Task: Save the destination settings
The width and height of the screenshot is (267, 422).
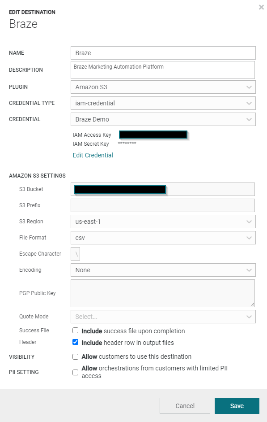Action: click(x=237, y=405)
